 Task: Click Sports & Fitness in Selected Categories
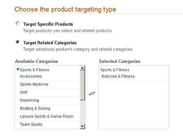pos(115,70)
